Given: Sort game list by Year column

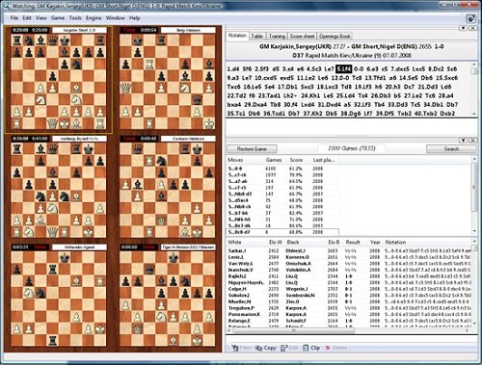Looking at the screenshot, I should coord(375,242).
